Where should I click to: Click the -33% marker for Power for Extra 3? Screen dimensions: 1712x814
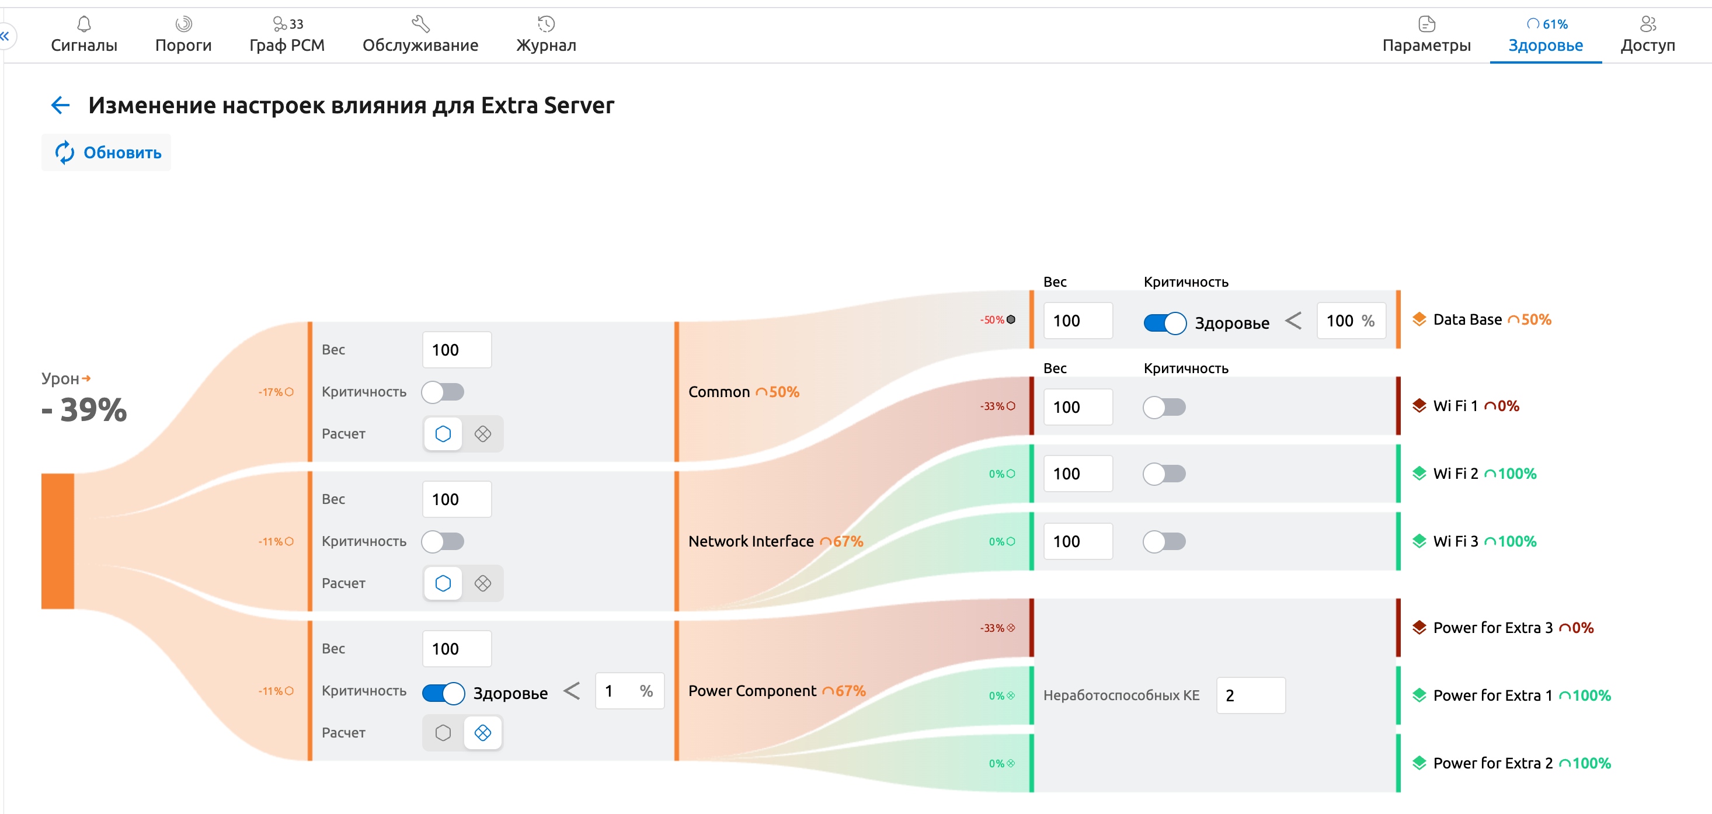coord(997,628)
